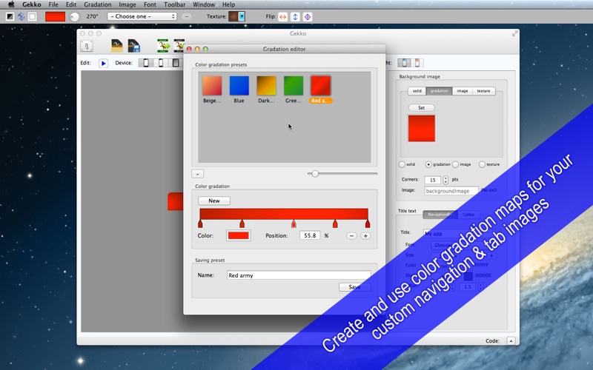The height and width of the screenshot is (370, 593).
Task: Click the New gradation button
Action: 214,201
